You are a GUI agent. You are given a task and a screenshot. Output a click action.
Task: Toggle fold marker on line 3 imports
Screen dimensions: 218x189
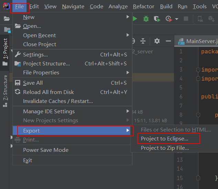(198, 70)
